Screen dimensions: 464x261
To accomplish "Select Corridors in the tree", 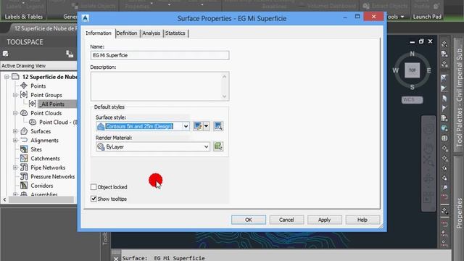I will (x=42, y=186).
